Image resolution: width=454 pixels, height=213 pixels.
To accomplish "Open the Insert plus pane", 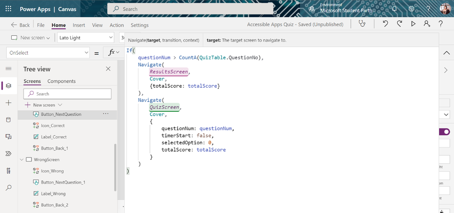I will (8, 103).
